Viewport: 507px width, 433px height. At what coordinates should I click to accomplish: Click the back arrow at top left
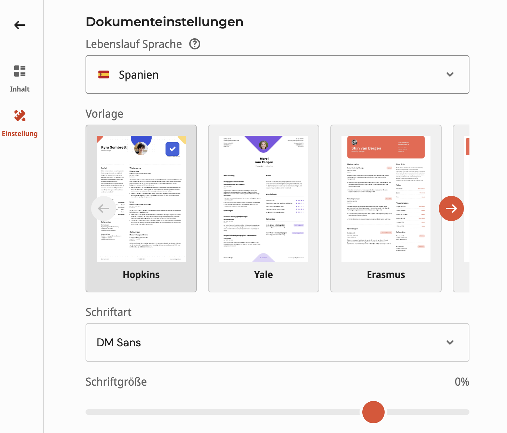(19, 25)
